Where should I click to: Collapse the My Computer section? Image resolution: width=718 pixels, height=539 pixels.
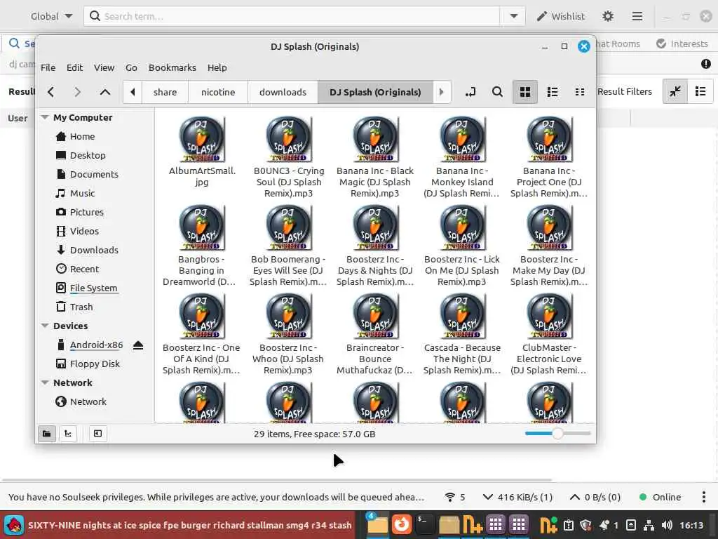coord(44,117)
